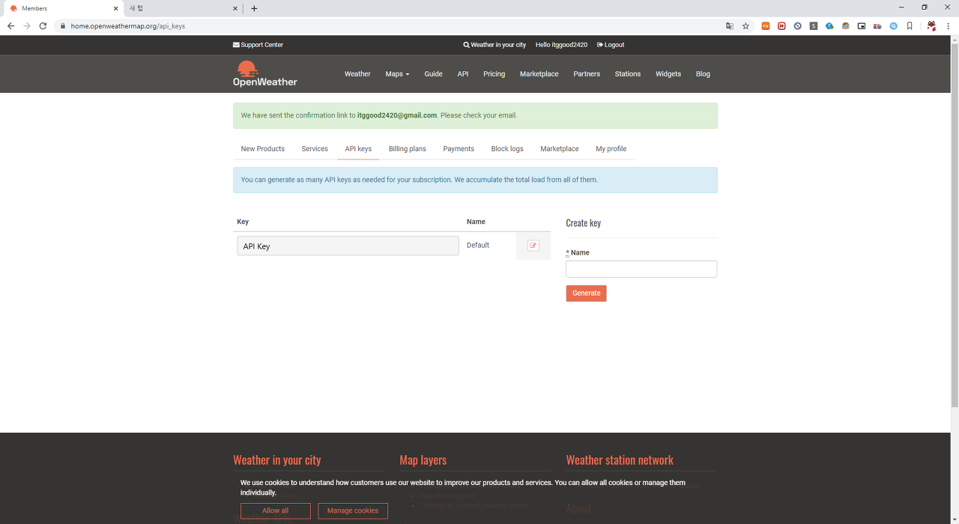Open Guide in the main navigation
The height and width of the screenshot is (524, 959).
point(433,74)
